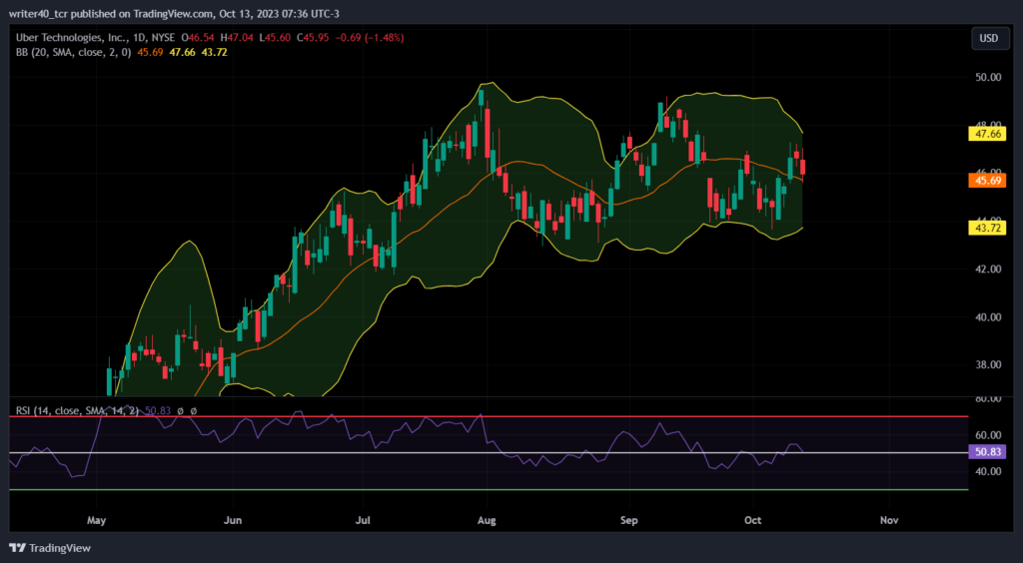Click the change value −0.69 (−1.48%)
1023x563 pixels.
pyautogui.click(x=370, y=39)
